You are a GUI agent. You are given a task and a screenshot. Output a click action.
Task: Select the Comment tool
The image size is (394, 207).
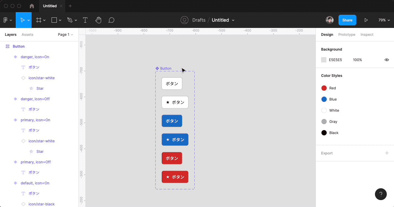[111, 20]
